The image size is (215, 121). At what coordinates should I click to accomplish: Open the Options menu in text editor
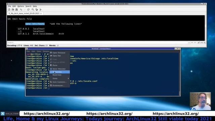[20, 6]
